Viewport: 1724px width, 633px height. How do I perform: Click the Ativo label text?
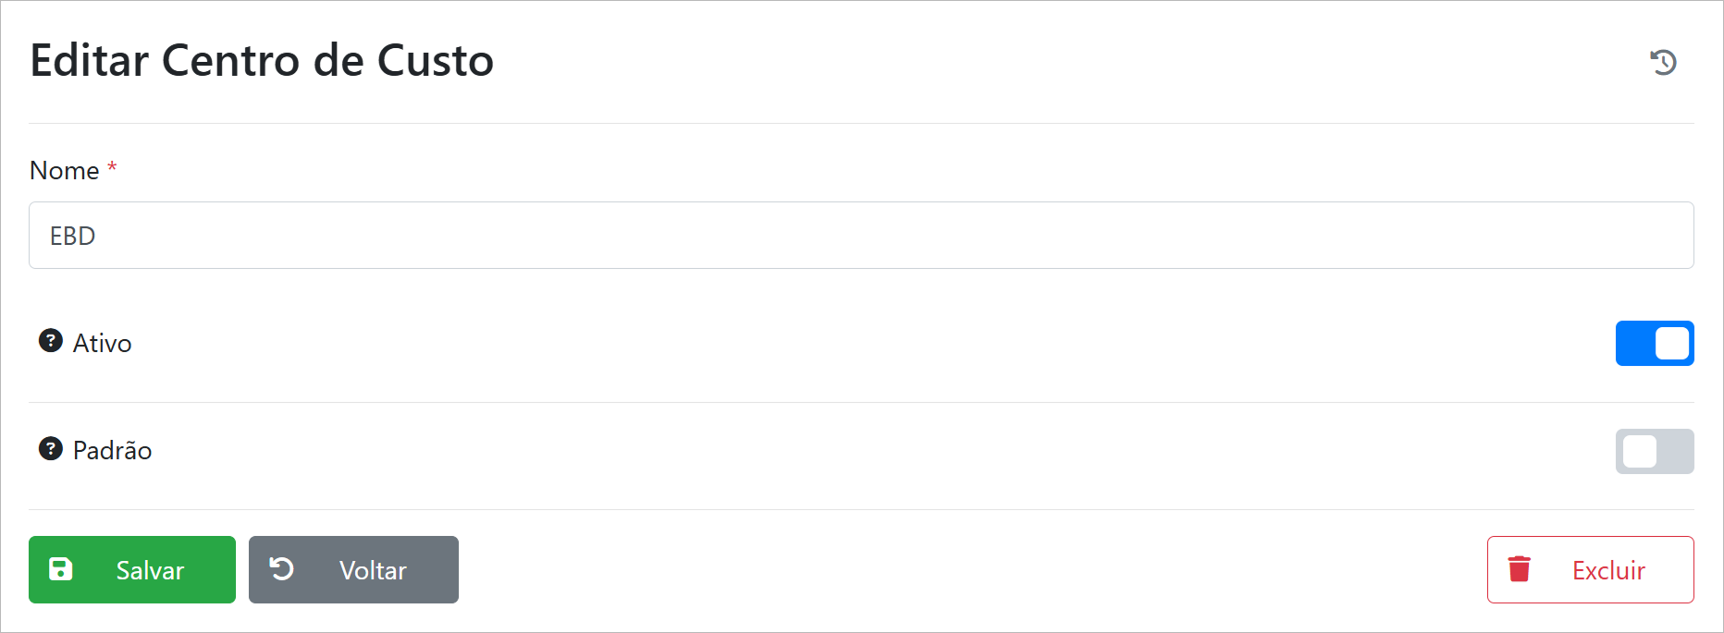(x=102, y=343)
